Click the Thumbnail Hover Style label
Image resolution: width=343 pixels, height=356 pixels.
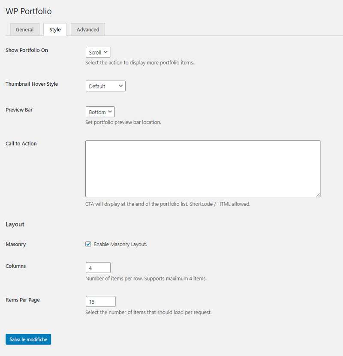(x=32, y=84)
